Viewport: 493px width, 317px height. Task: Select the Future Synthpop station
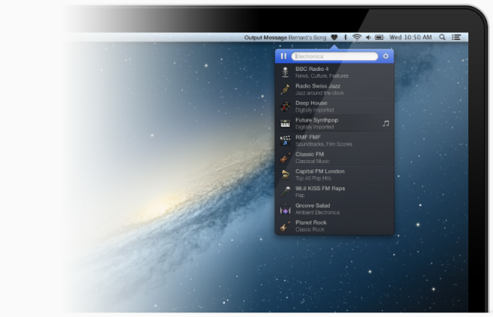click(334, 123)
